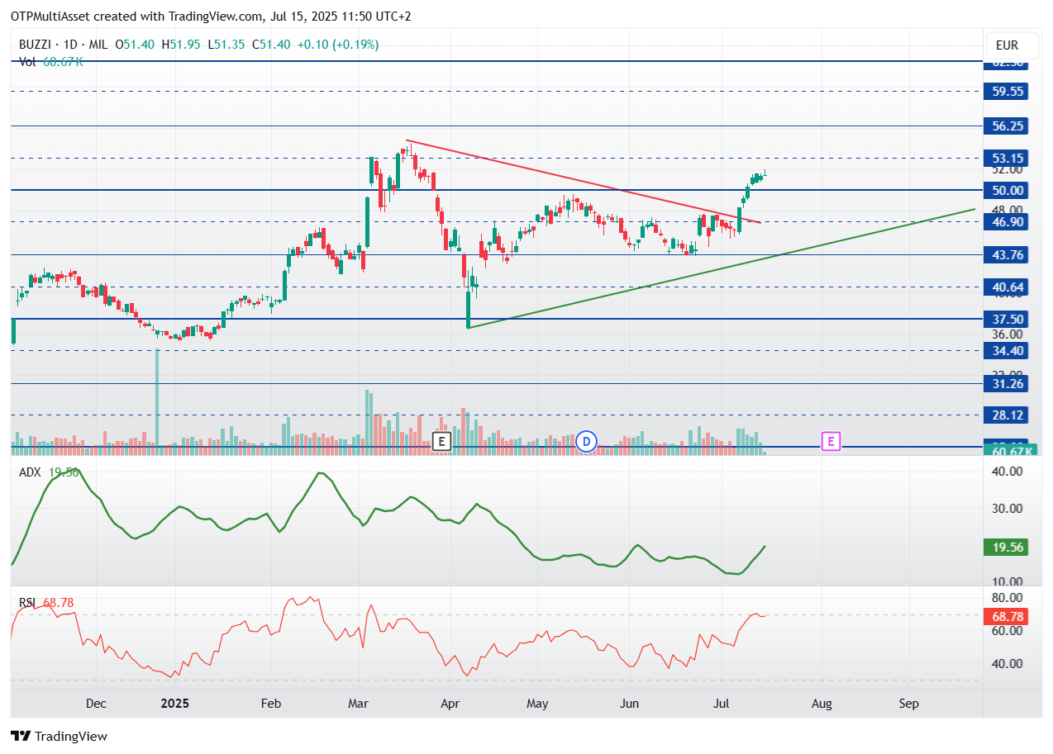Click the 46.90 price level label
Image resolution: width=1053 pixels, height=754 pixels.
click(1008, 221)
